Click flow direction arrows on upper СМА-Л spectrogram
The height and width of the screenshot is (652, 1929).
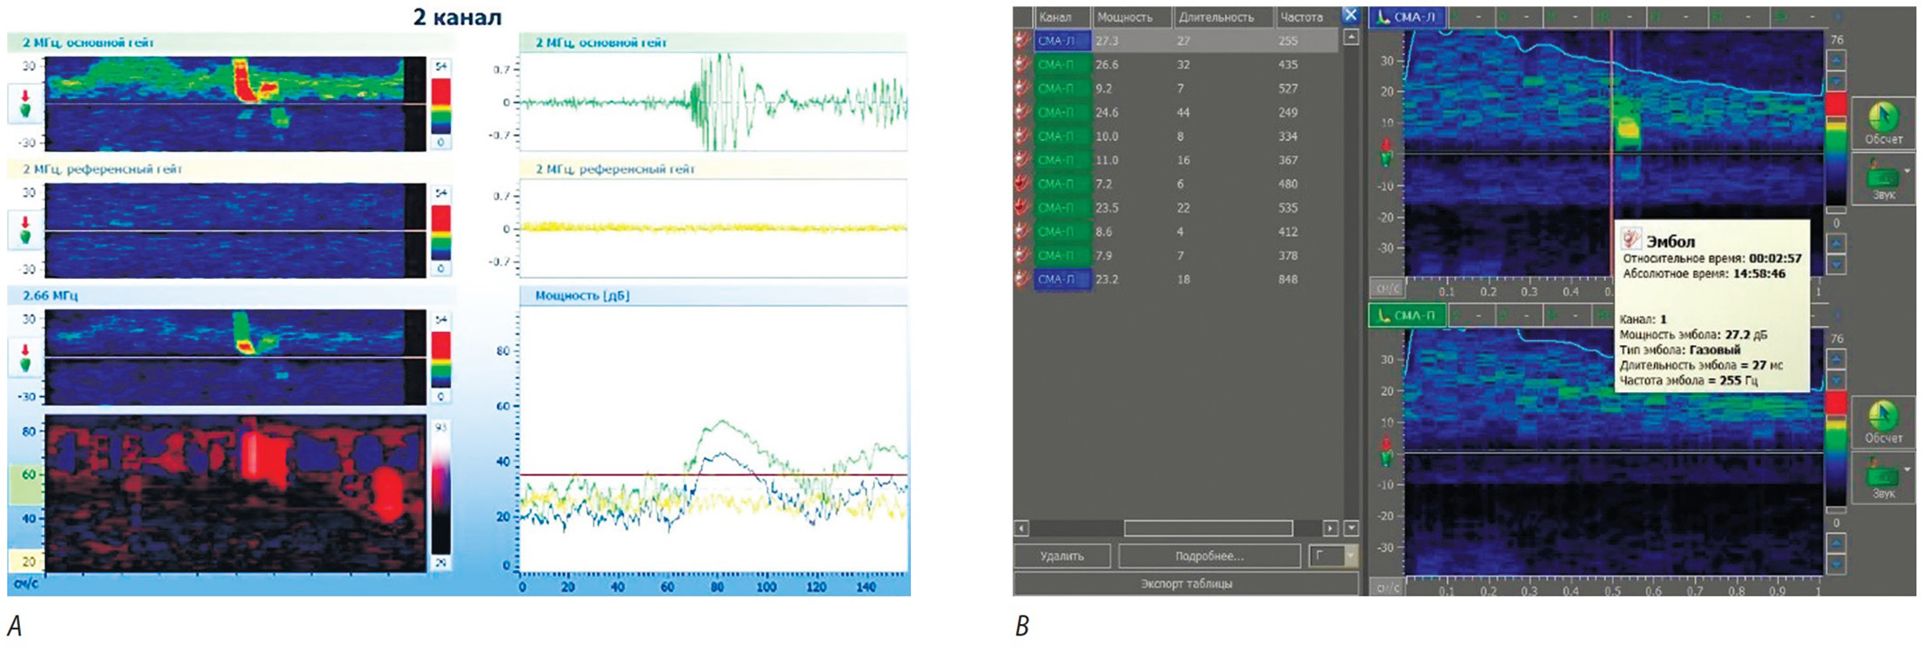pyautogui.click(x=1386, y=152)
